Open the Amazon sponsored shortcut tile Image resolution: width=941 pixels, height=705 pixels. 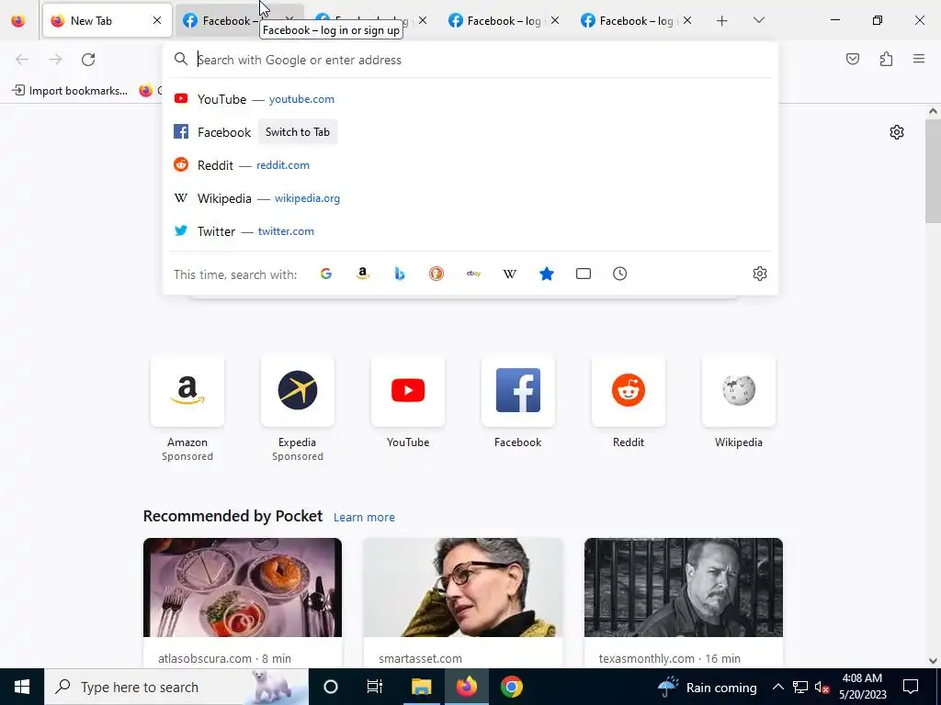coord(187,391)
